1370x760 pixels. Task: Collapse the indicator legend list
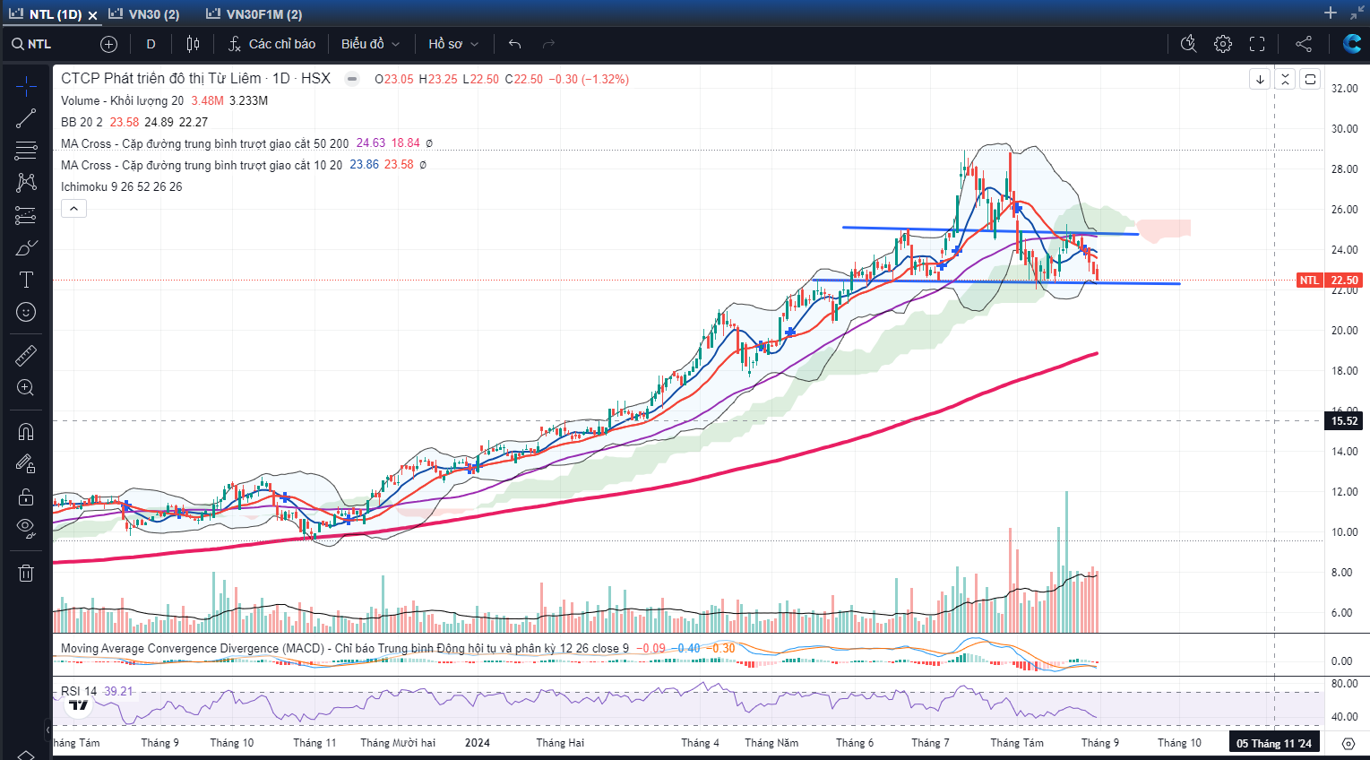(x=73, y=209)
